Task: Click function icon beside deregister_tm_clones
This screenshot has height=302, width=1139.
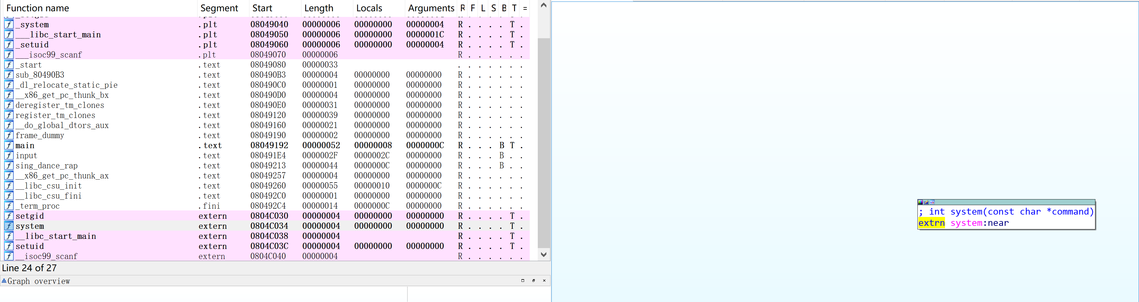Action: [9, 105]
